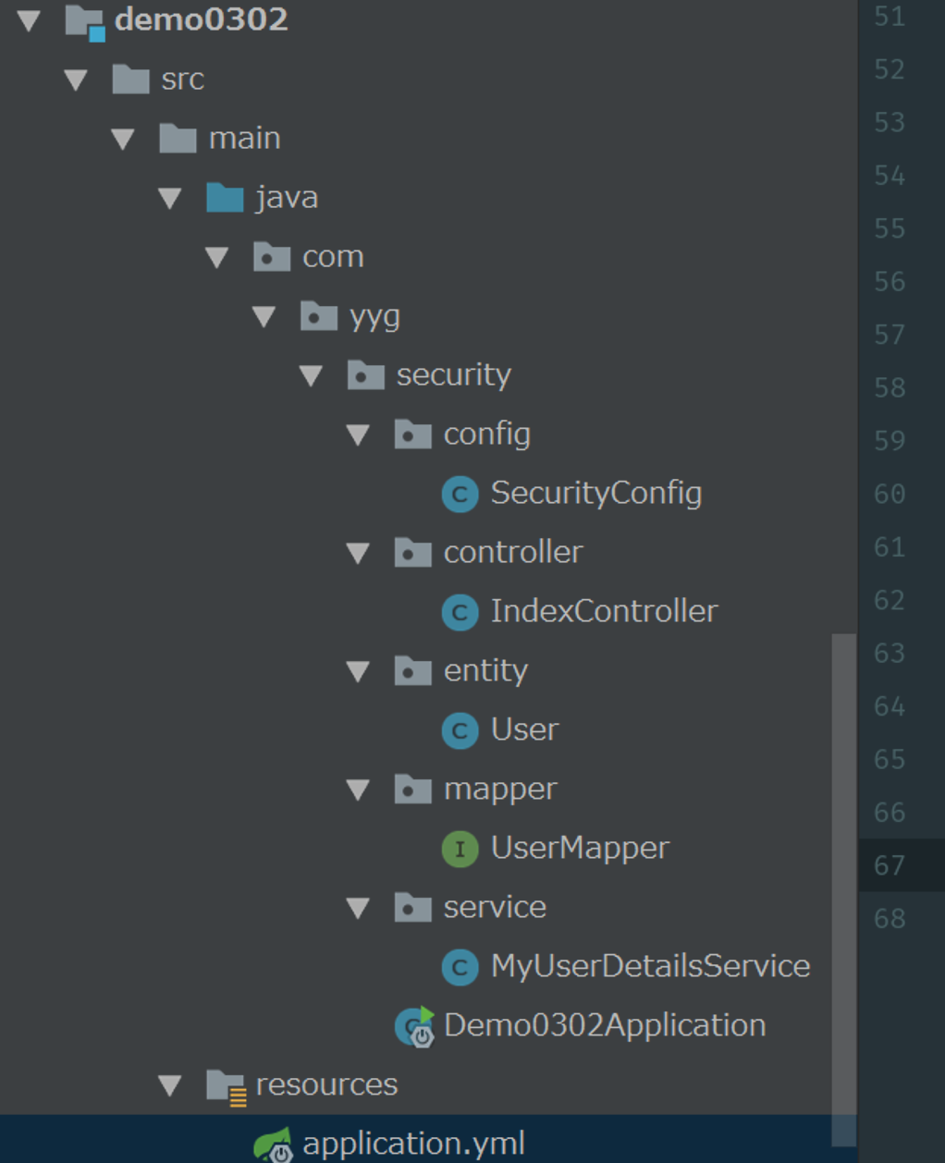
Task: Click the User entity class icon
Action: click(x=460, y=730)
